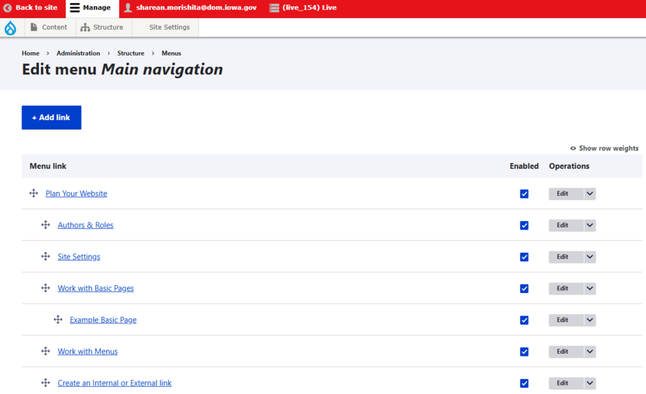Click the drag handle next to Authors & Roles

pyautogui.click(x=45, y=225)
